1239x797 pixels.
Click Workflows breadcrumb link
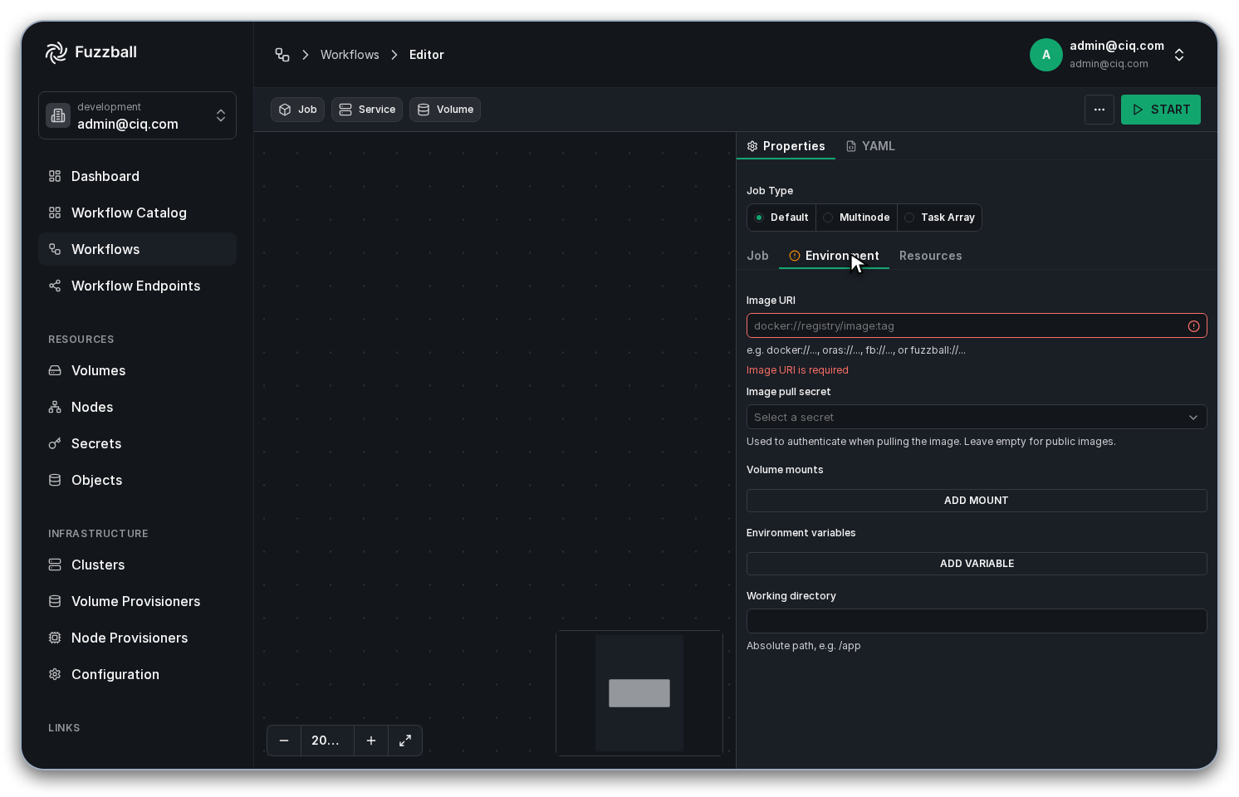[350, 55]
